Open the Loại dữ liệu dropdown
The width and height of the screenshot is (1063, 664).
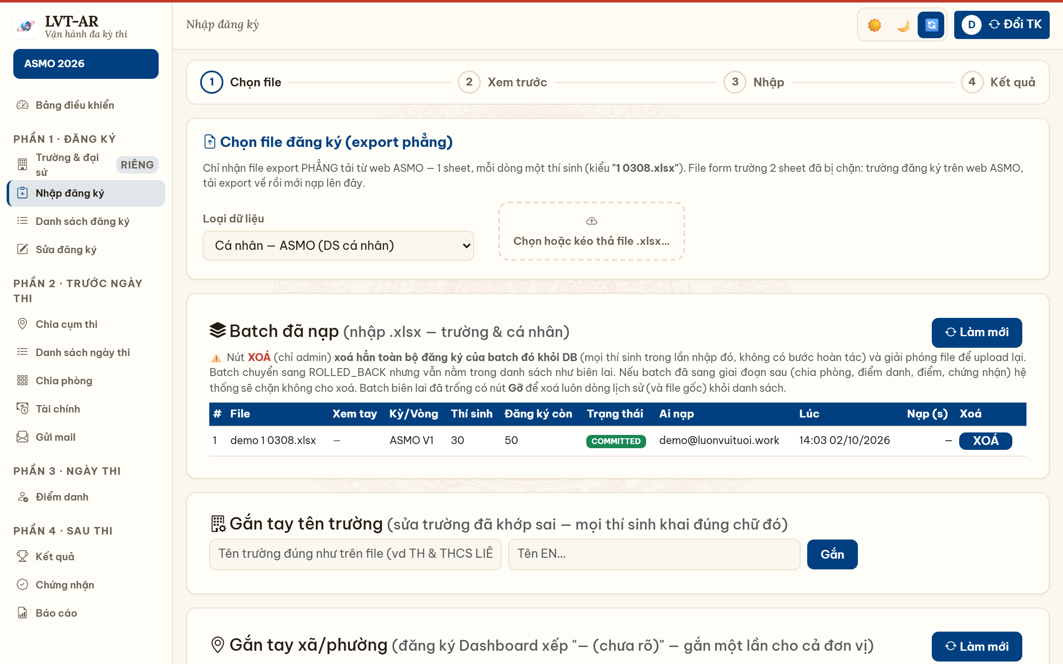[x=338, y=246]
